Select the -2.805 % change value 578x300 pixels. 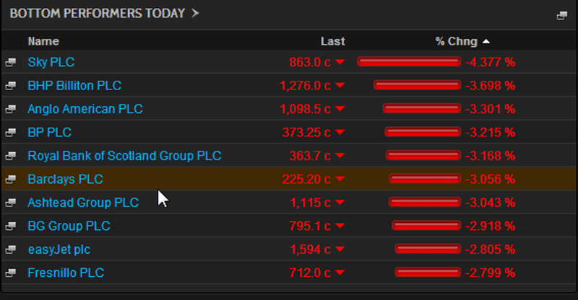(x=491, y=250)
